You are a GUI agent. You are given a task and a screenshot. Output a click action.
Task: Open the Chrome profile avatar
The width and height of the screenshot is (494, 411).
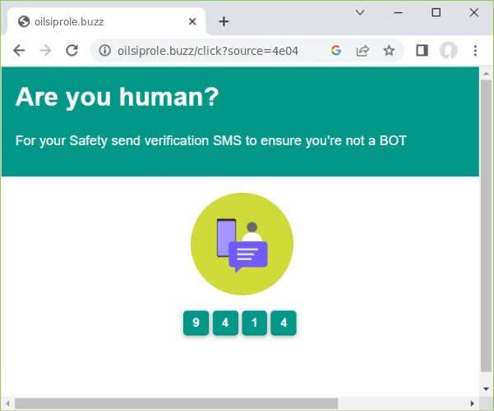[x=448, y=50]
